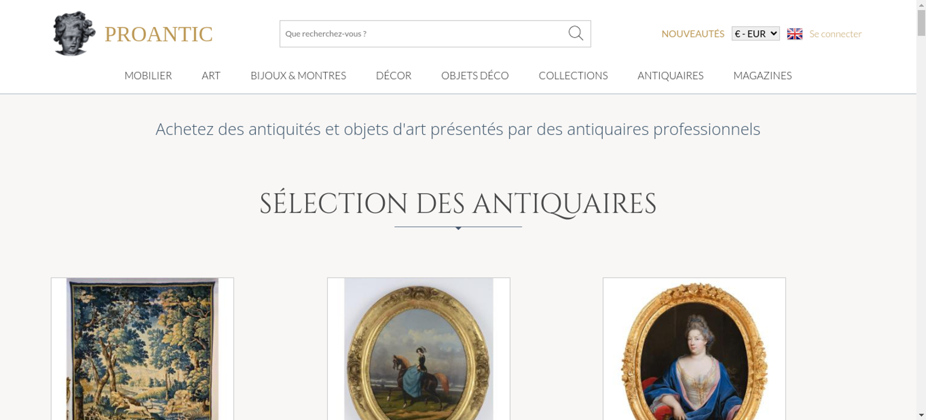Click the page scrollbar down arrow

(921, 415)
